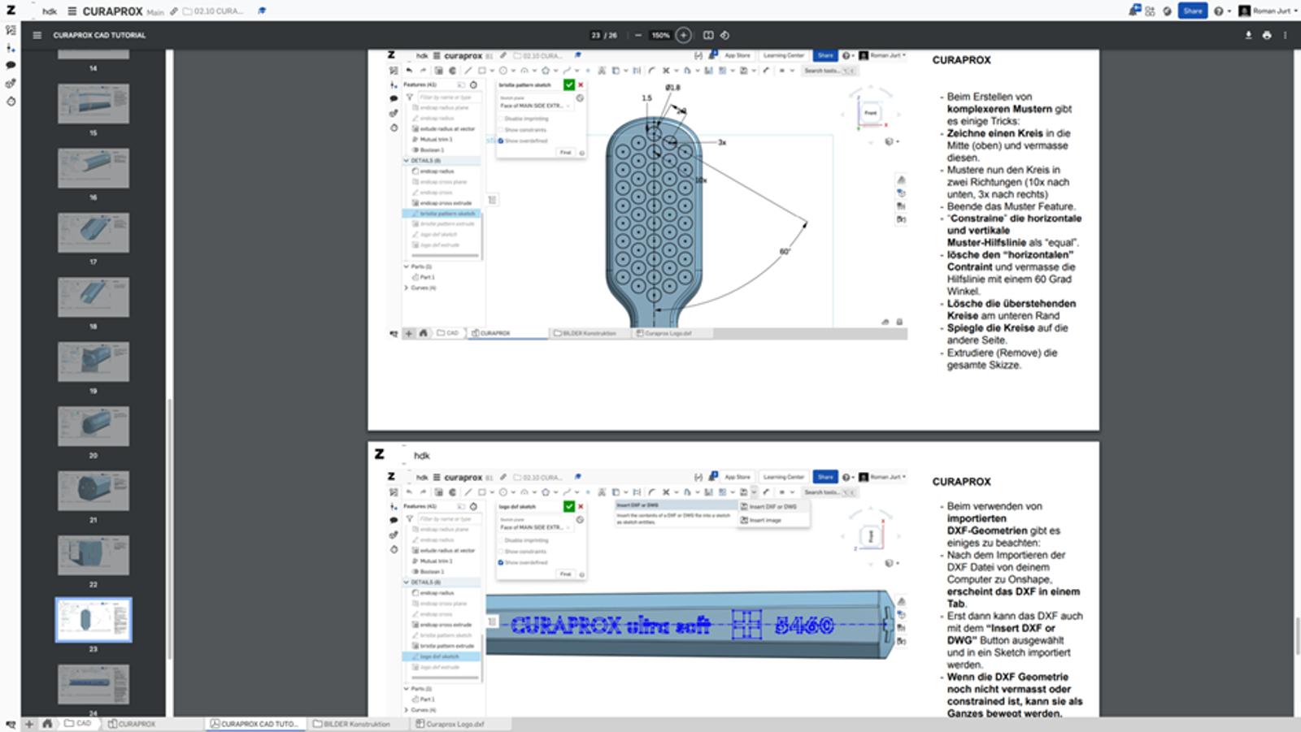Insert new tab with plus icon

tap(29, 723)
